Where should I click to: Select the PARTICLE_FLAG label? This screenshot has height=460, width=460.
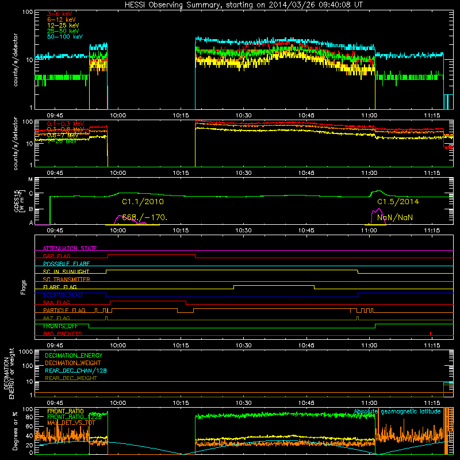click(64, 310)
